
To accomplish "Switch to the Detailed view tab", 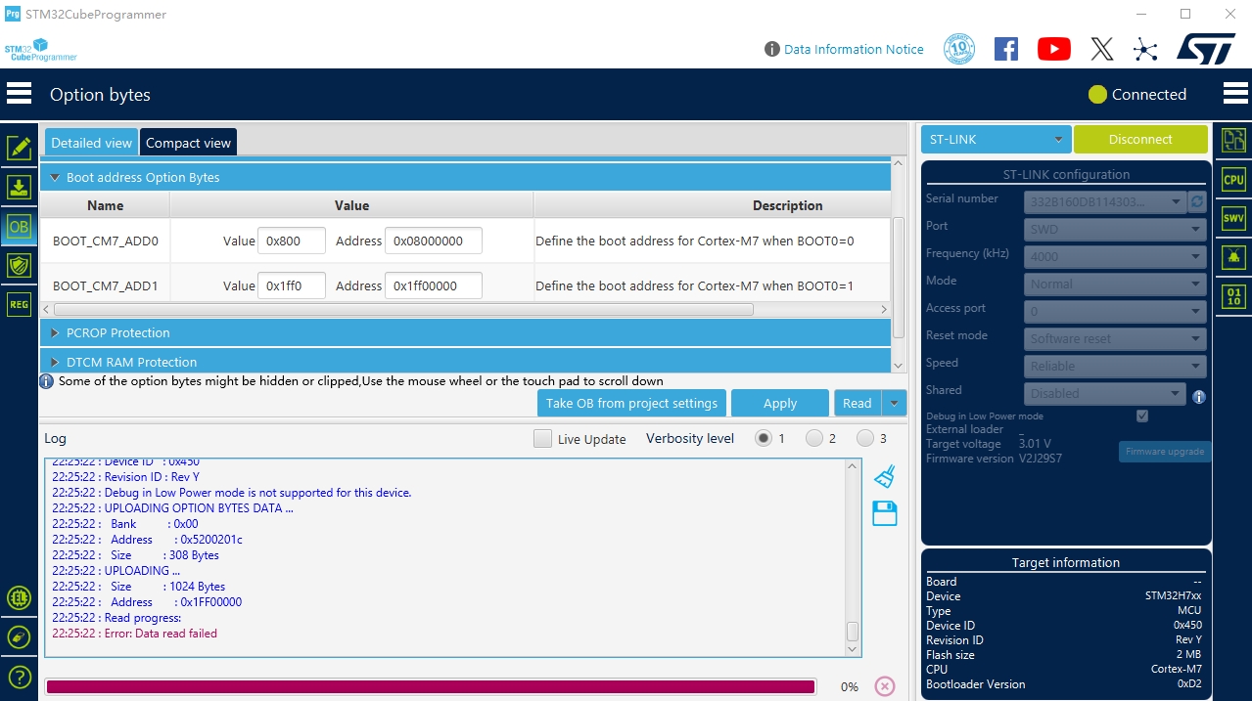I will click(x=91, y=143).
